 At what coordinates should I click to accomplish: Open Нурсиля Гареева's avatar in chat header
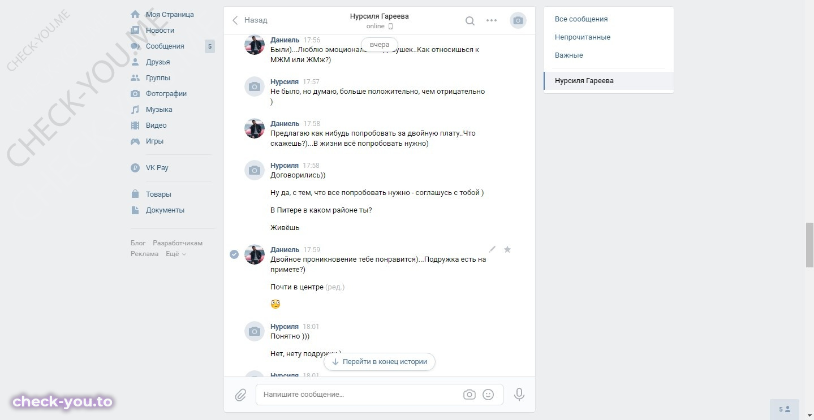coord(518,21)
